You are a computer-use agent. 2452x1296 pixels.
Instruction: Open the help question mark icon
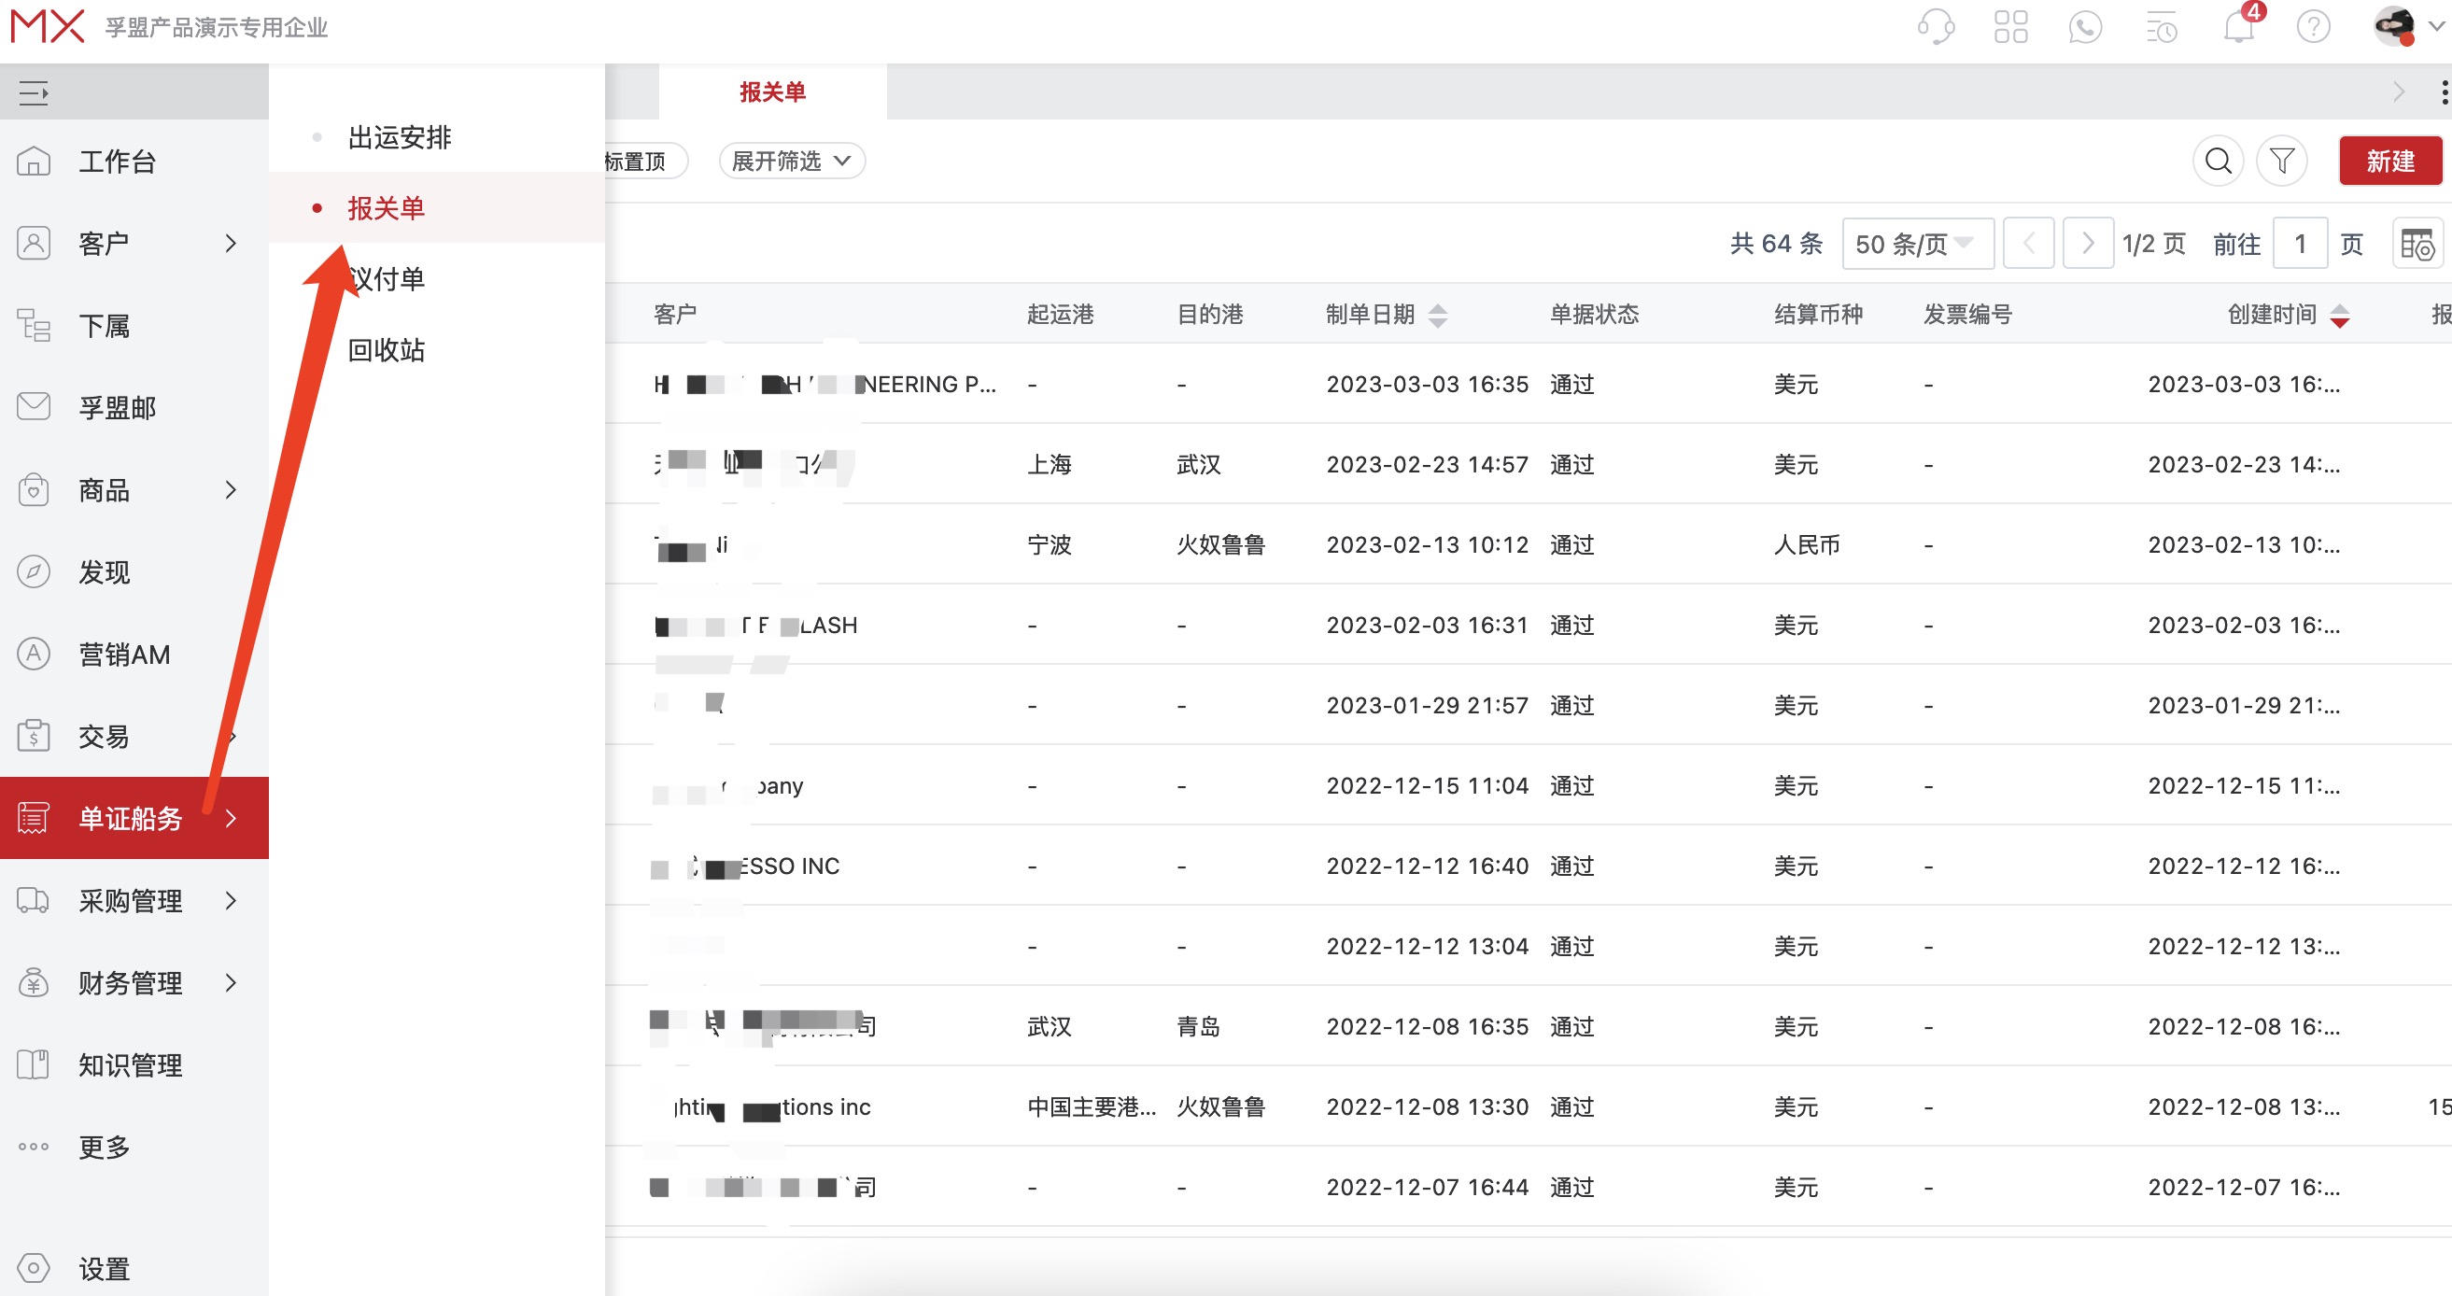[x=2313, y=27]
